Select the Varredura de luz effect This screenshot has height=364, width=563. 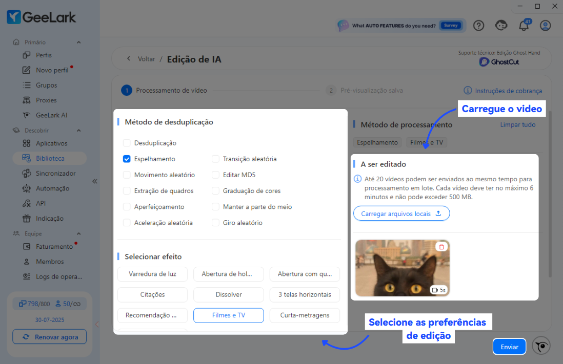[x=153, y=274]
